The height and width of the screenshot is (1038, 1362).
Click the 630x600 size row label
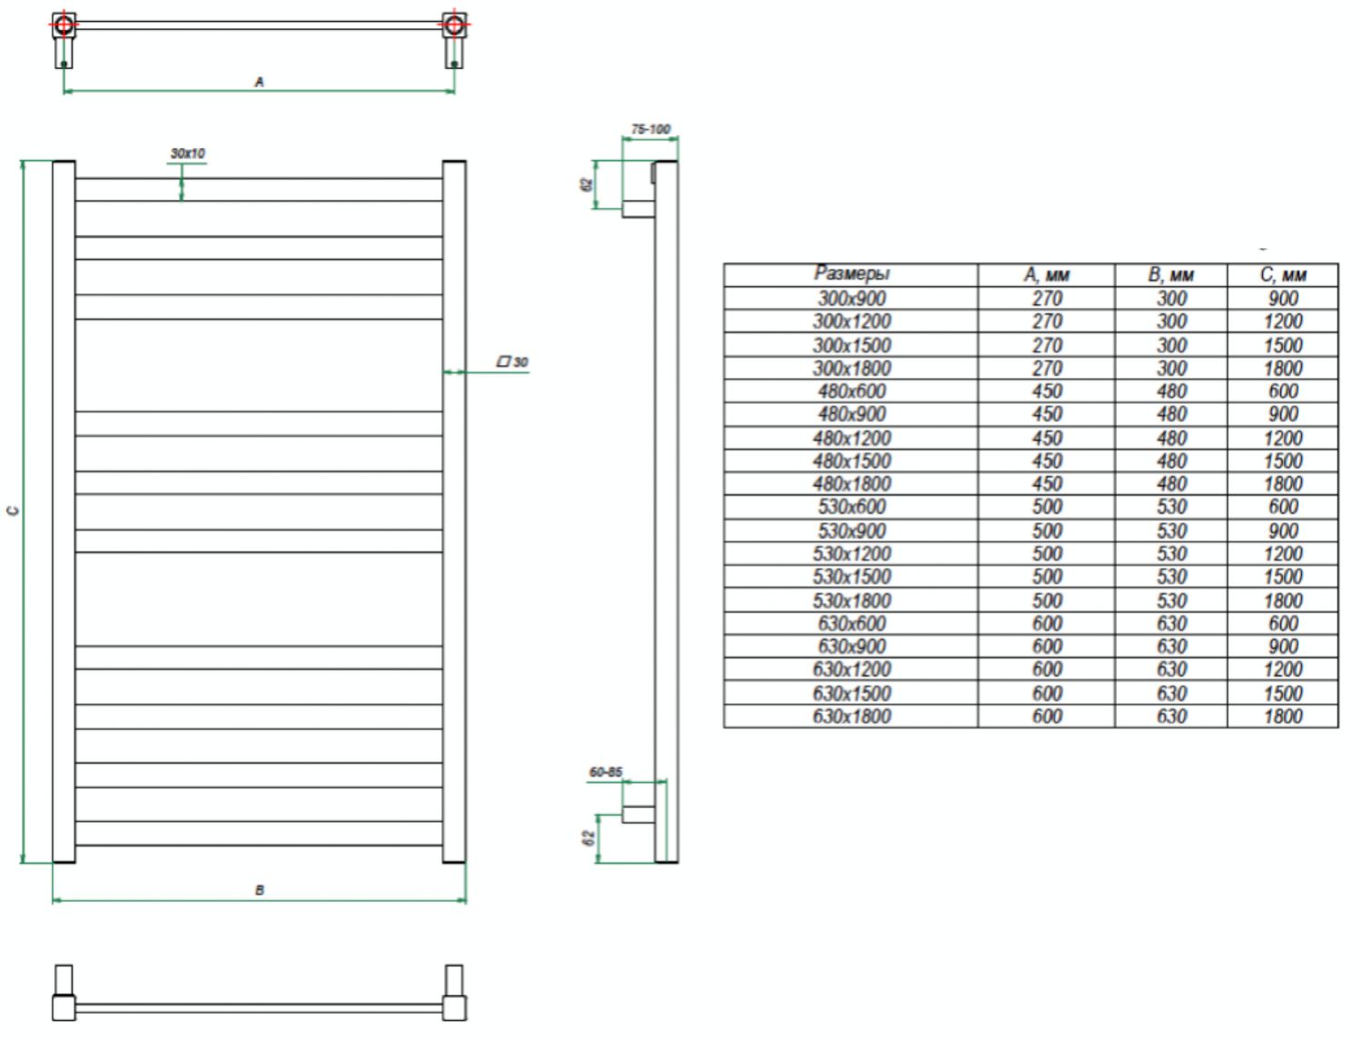click(x=852, y=624)
